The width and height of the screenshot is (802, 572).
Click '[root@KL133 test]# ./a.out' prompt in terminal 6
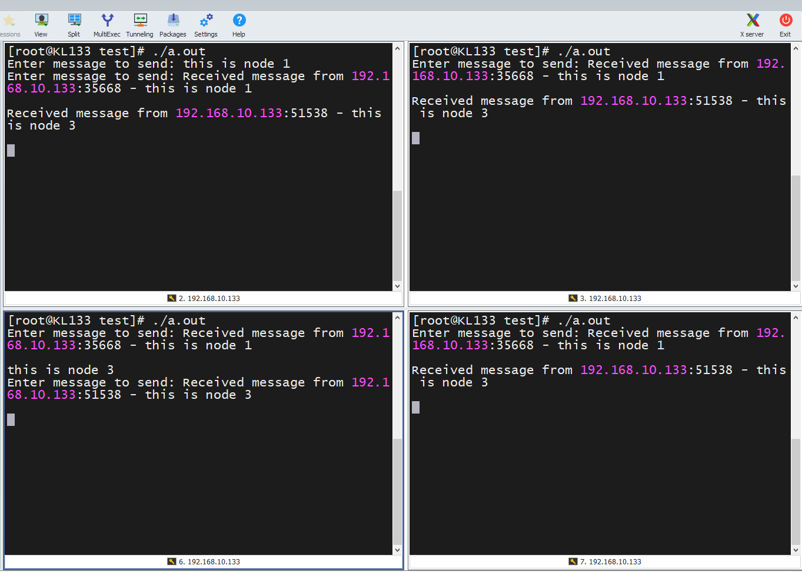click(107, 320)
